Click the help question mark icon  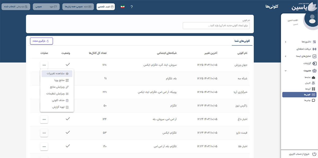coord(131,7)
